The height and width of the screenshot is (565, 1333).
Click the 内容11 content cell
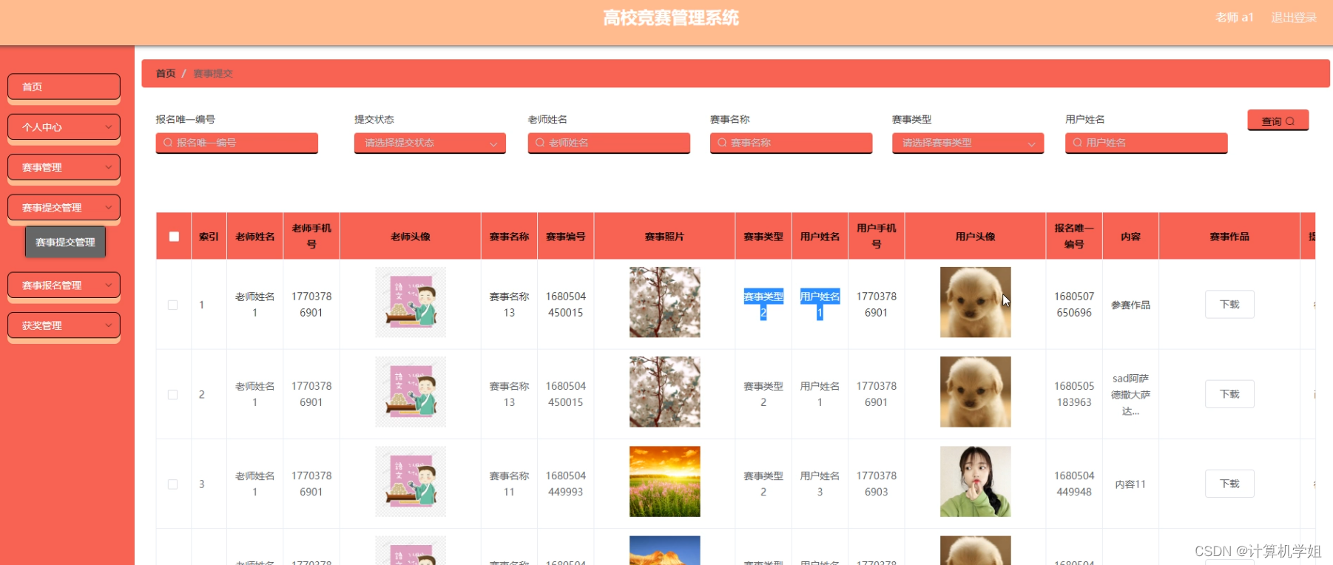1130,484
